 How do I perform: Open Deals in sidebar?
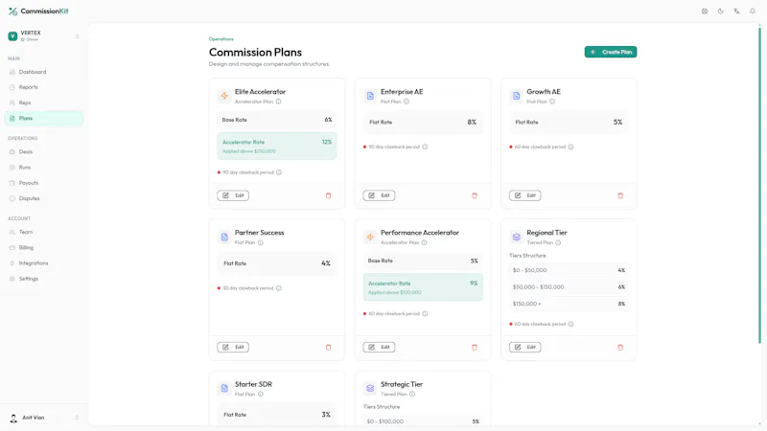coord(43,152)
